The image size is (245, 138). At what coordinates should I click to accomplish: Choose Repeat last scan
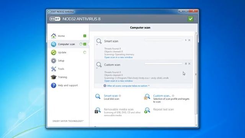(x=163, y=109)
